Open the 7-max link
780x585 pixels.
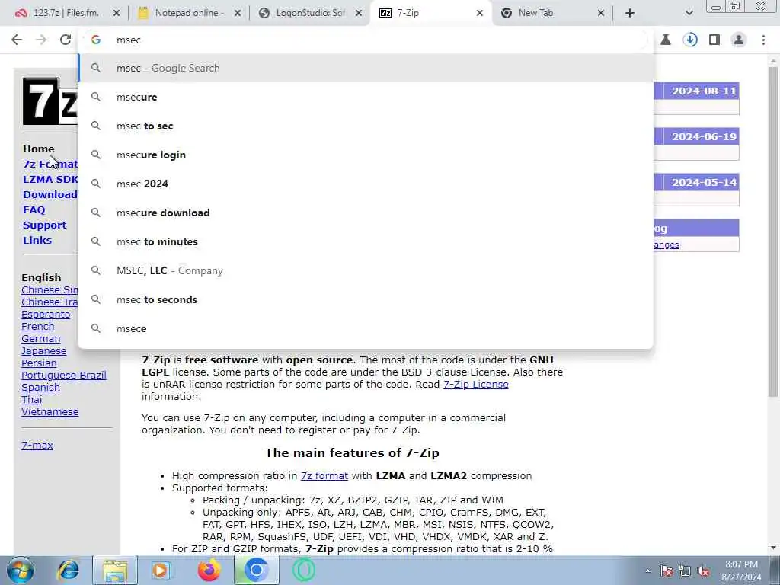[37, 445]
